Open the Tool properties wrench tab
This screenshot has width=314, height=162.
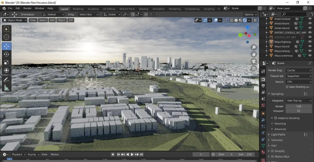263,71
